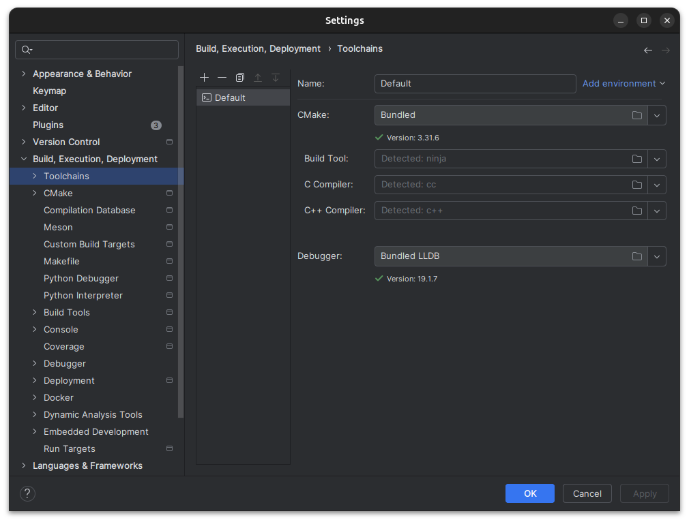Open the Build Tool dropdown arrow
This screenshot has height=522, width=689.
(656, 159)
